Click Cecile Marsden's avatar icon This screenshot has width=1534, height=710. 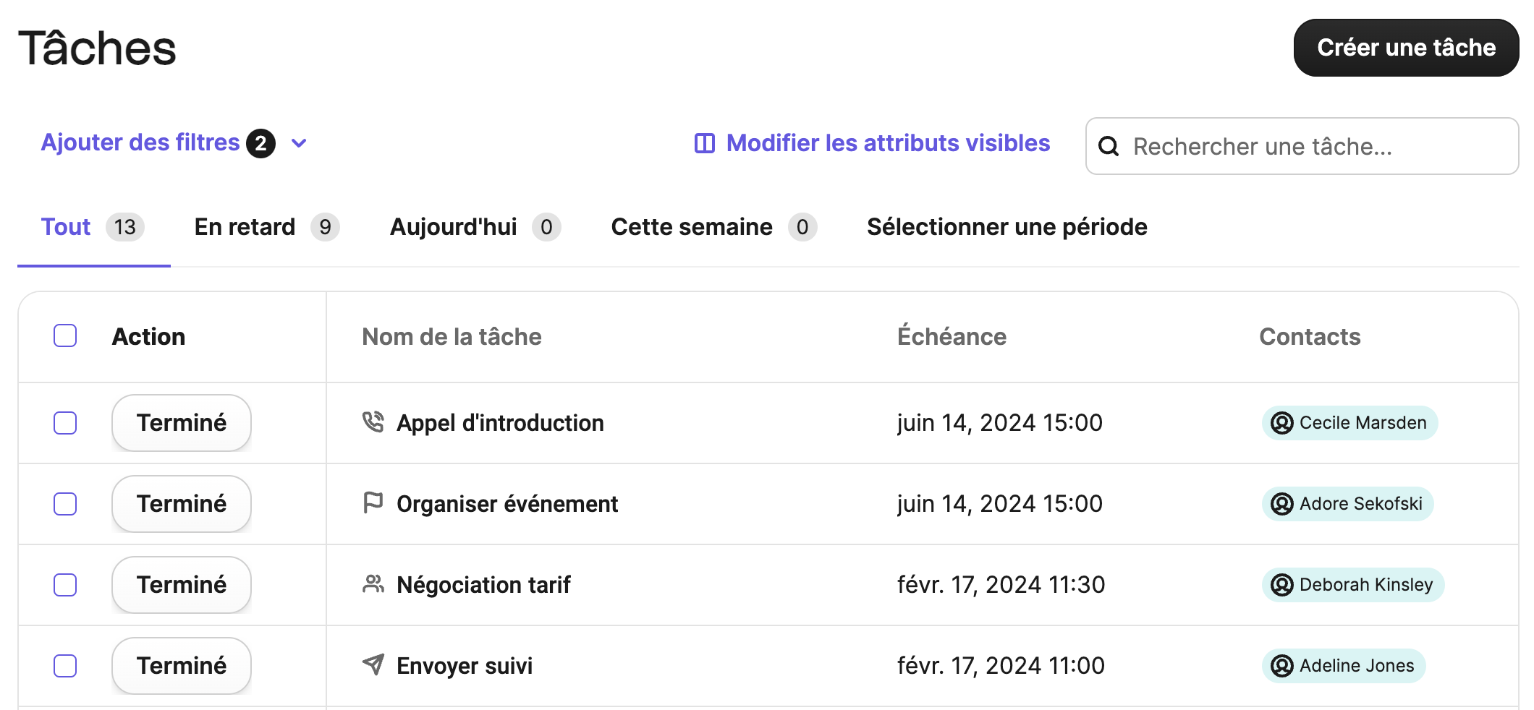pos(1282,422)
